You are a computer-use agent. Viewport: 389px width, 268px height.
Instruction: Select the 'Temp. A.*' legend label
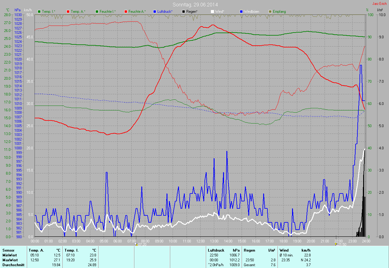(78, 12)
